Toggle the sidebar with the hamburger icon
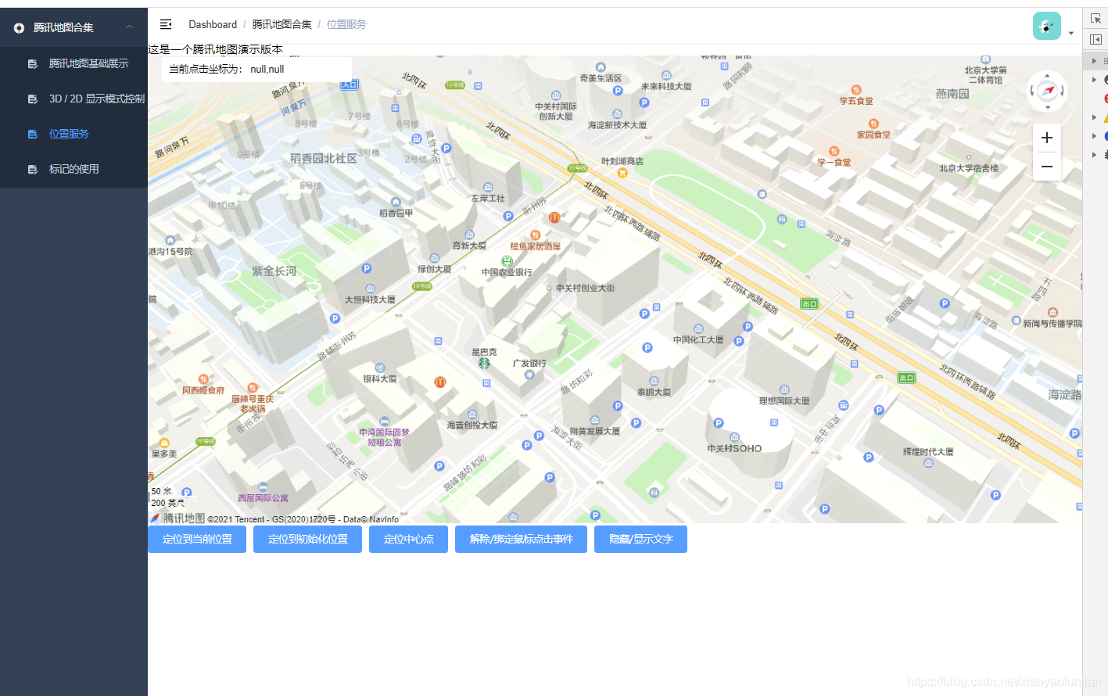The height and width of the screenshot is (696, 1108). 166,24
